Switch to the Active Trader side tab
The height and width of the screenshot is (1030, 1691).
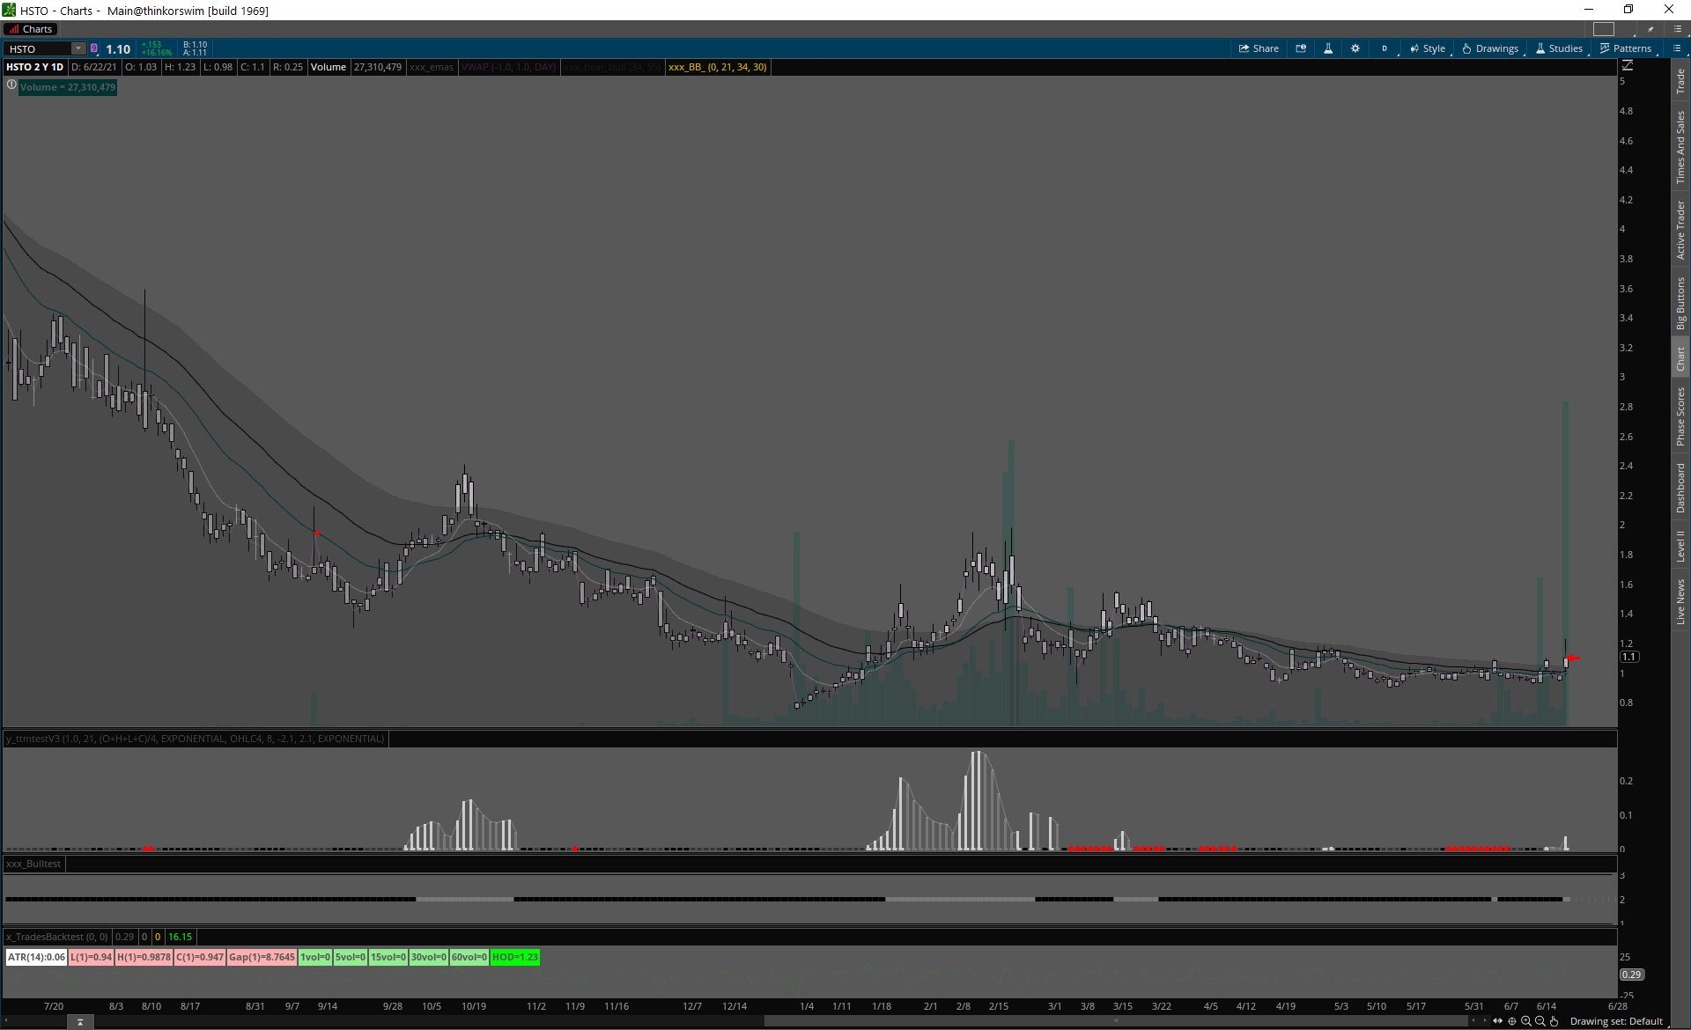pyautogui.click(x=1680, y=230)
